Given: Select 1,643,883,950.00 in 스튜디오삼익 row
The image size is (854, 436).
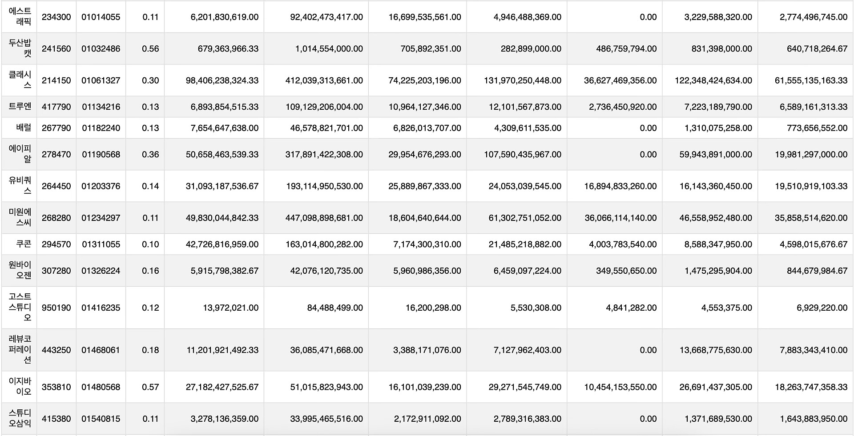Looking at the screenshot, I should click(x=813, y=419).
